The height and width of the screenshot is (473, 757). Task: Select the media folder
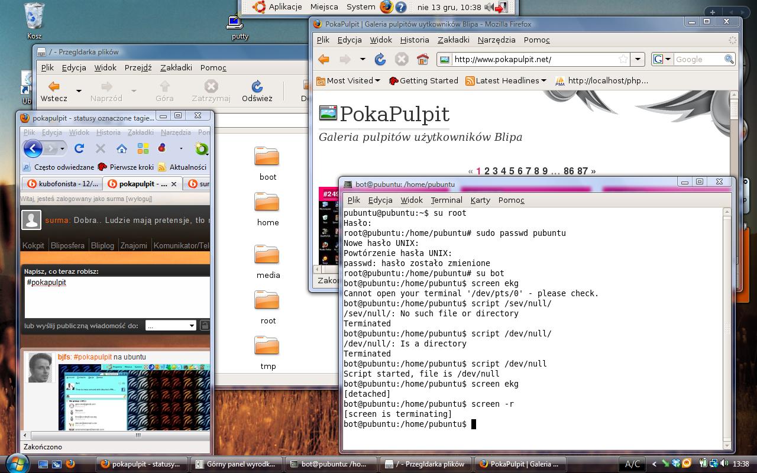[x=268, y=261]
